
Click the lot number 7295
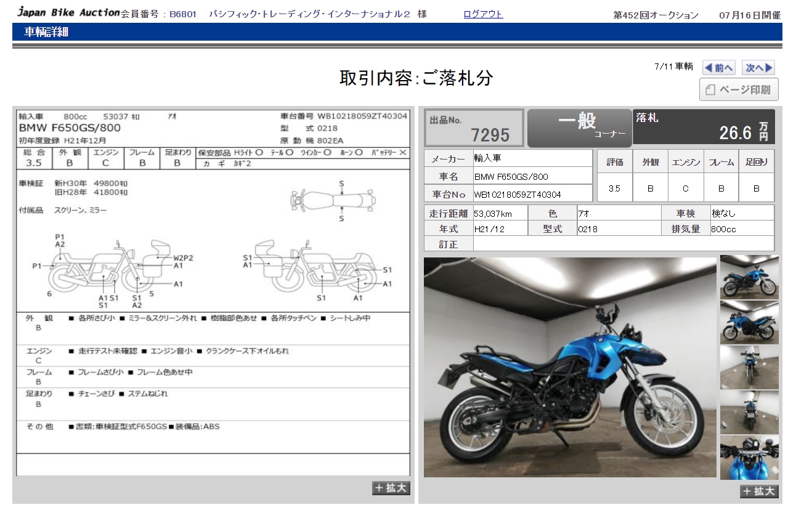(490, 135)
